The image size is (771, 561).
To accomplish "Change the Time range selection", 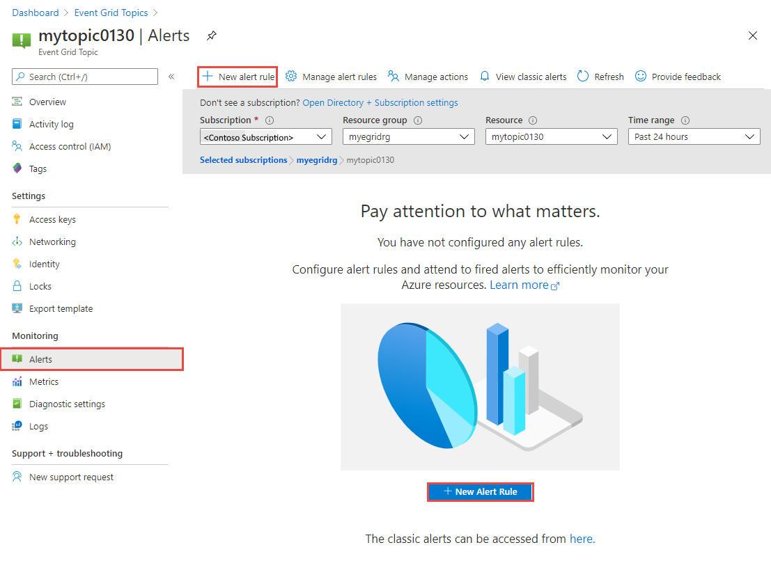I will [x=693, y=136].
